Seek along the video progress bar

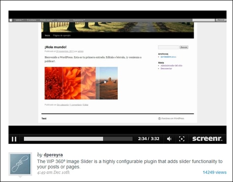pos(78,139)
